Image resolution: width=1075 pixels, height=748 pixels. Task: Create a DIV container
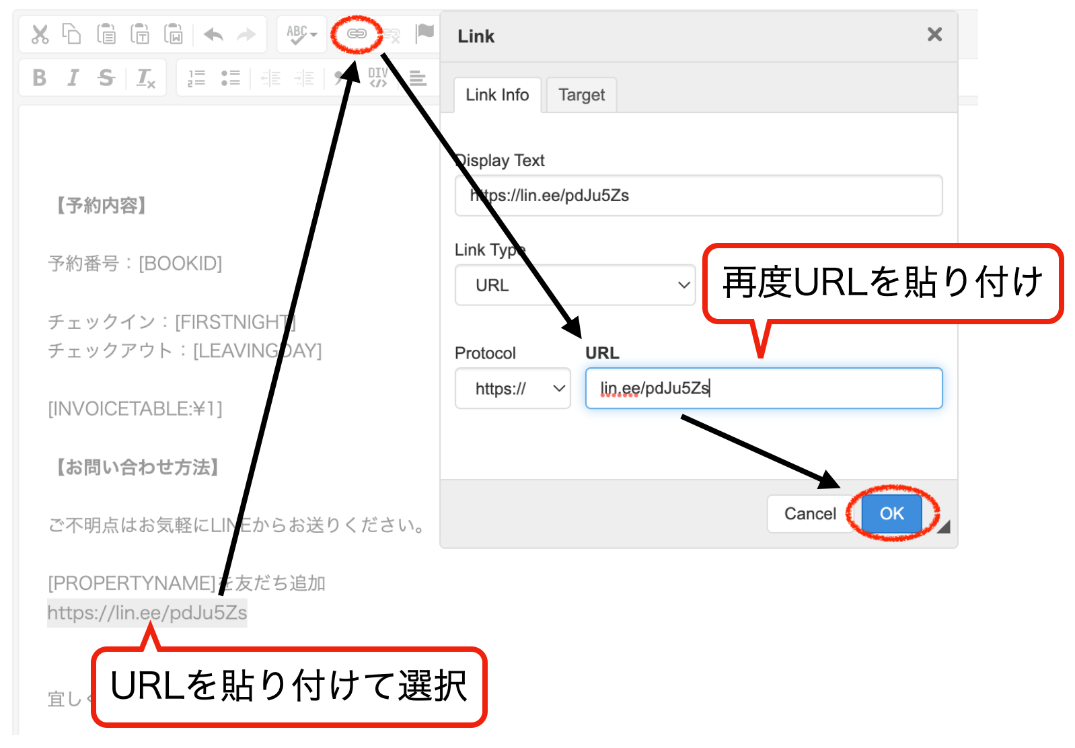tap(378, 77)
